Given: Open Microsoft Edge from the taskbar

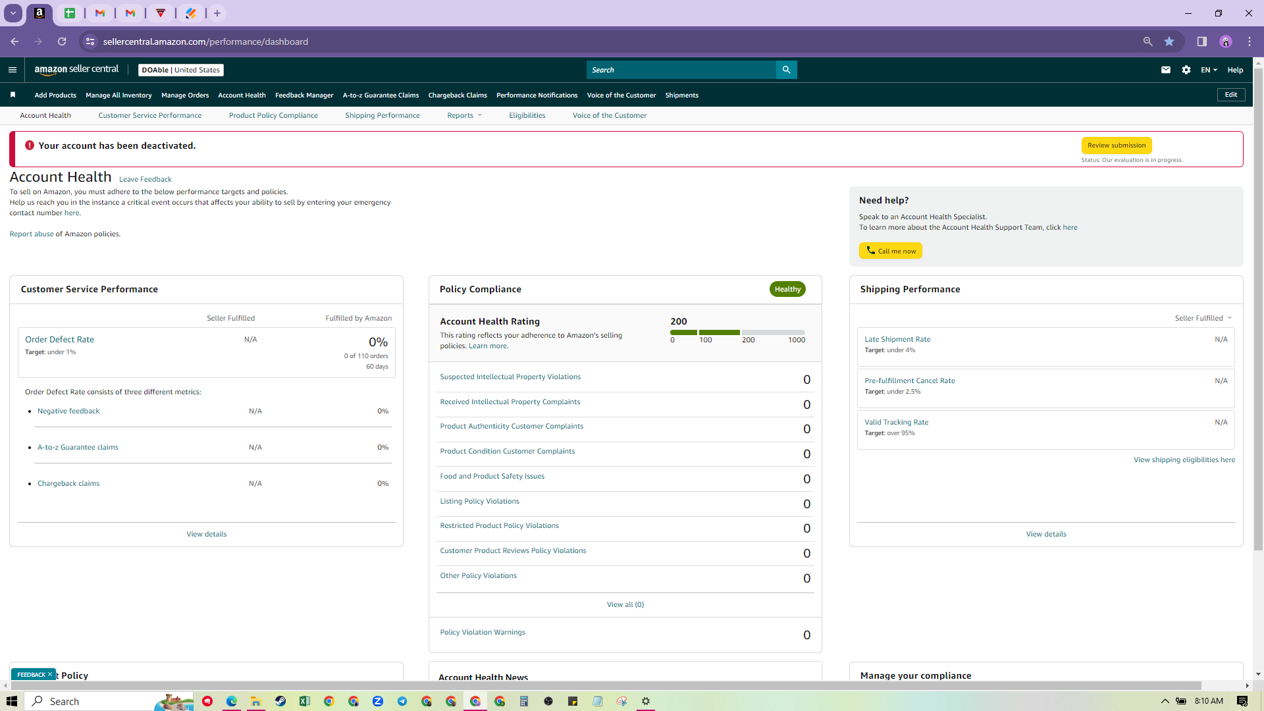Looking at the screenshot, I should 232,701.
